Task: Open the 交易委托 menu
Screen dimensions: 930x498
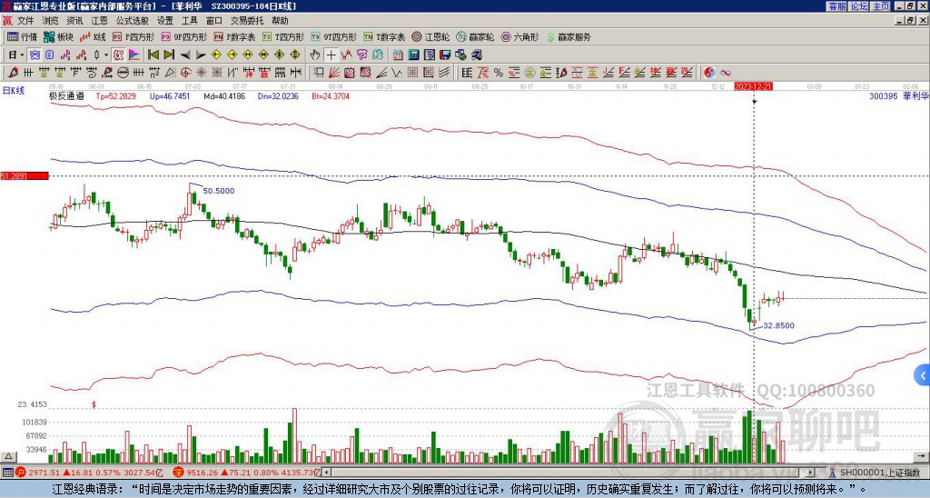Action: 247,21
